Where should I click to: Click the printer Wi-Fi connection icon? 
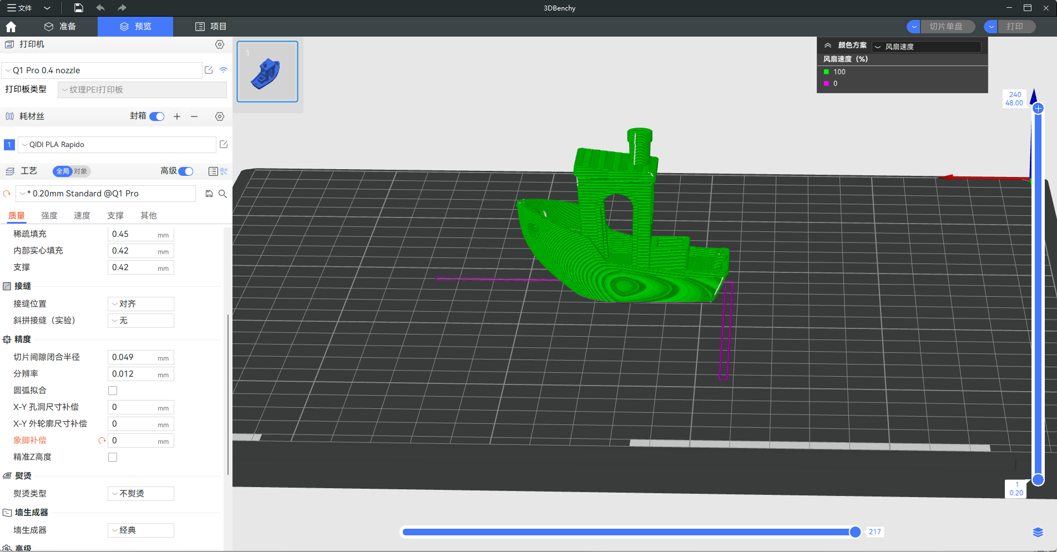pos(224,70)
